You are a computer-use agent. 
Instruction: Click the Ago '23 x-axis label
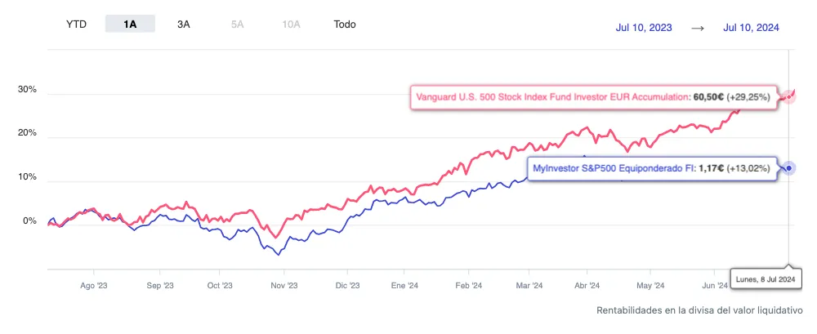(93, 286)
